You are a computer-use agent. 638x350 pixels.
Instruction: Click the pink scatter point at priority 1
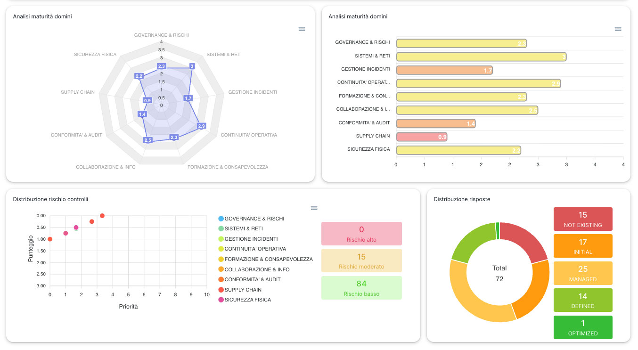65,233
